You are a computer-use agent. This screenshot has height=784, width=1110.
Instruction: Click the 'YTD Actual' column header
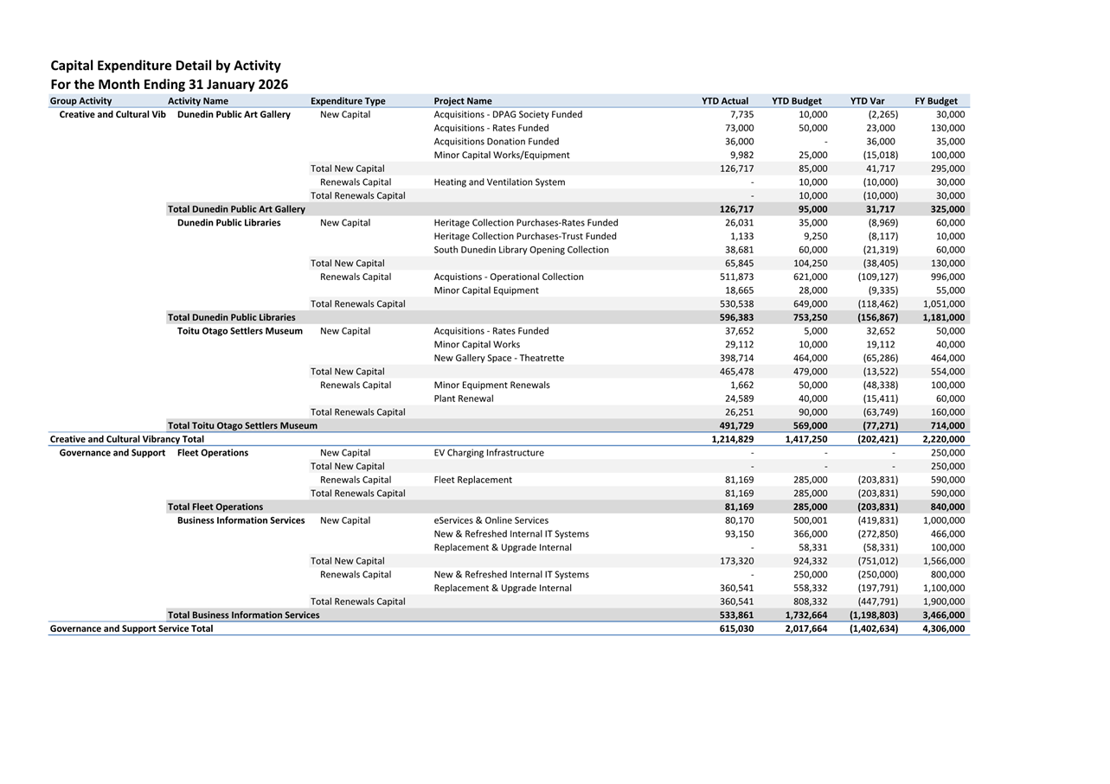(x=725, y=101)
